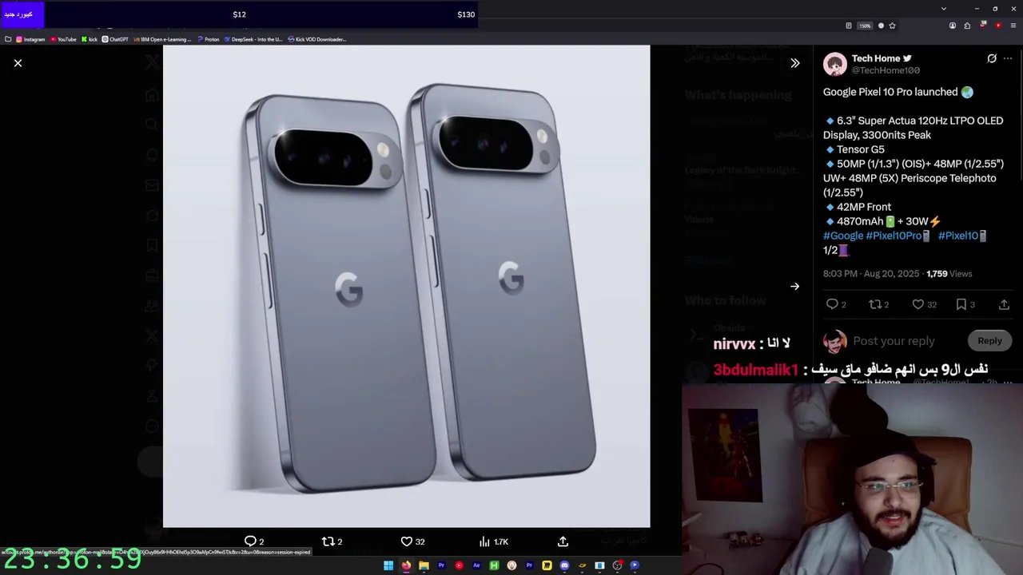Screen dimensions: 1023x575
Task: Open Discord from the taskbar
Action: click(x=564, y=565)
